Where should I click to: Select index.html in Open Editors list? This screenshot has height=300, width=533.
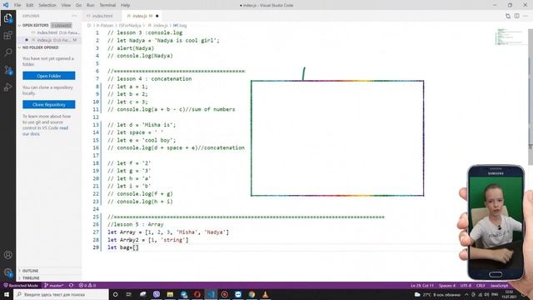point(50,32)
